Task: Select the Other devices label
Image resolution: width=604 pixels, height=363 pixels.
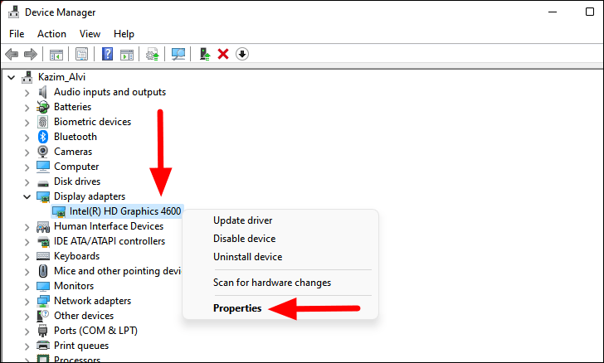Action: (x=84, y=316)
